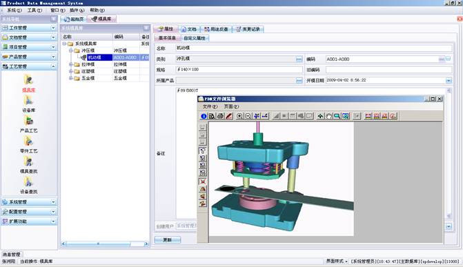Viewport: 463px width, 267px height.
Task: Switch to the 用途反查 tab
Action: (x=217, y=29)
